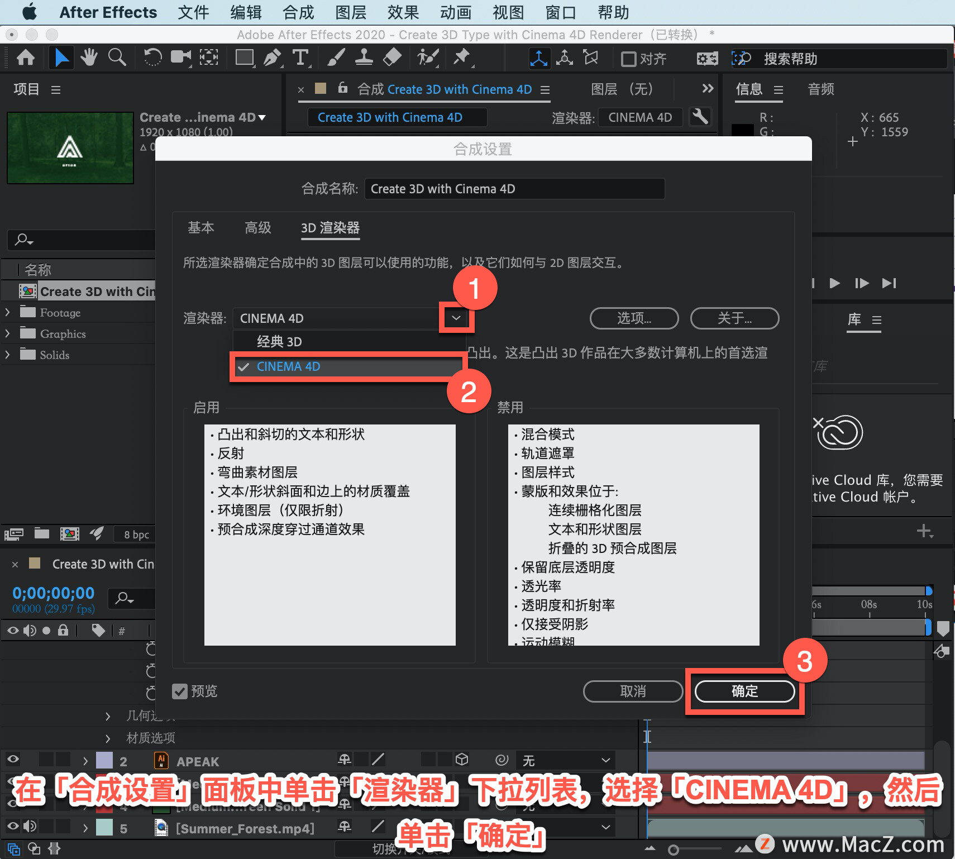Image resolution: width=955 pixels, height=859 pixels.
Task: Click the local axis mode icon
Action: click(x=539, y=58)
